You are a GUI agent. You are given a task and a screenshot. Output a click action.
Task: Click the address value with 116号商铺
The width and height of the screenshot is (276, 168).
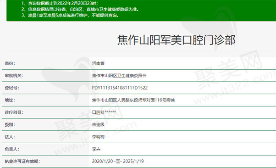tap(133, 100)
